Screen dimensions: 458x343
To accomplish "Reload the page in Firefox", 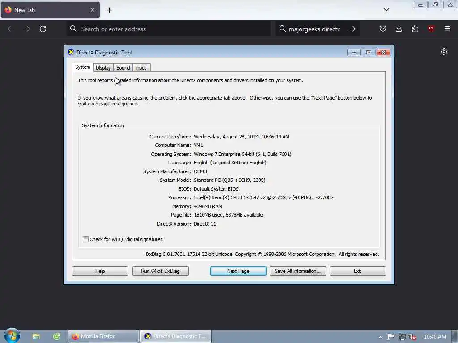I will point(43,29).
